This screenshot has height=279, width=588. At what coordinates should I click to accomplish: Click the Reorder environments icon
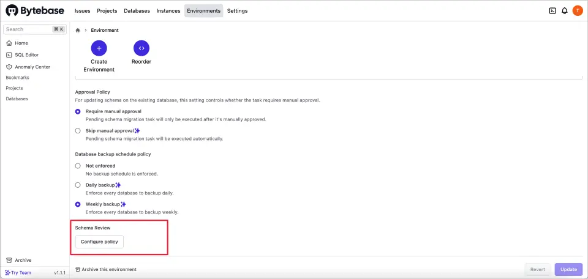coord(141,48)
